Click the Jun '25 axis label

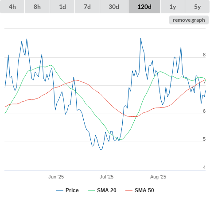tap(56, 177)
